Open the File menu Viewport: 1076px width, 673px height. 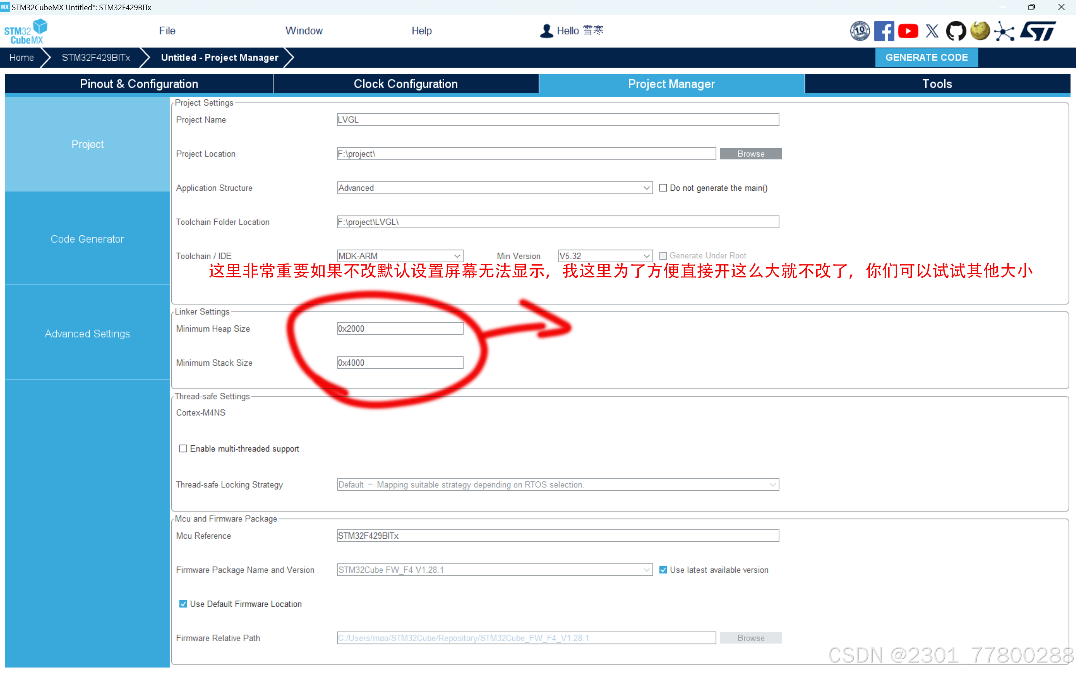click(167, 31)
